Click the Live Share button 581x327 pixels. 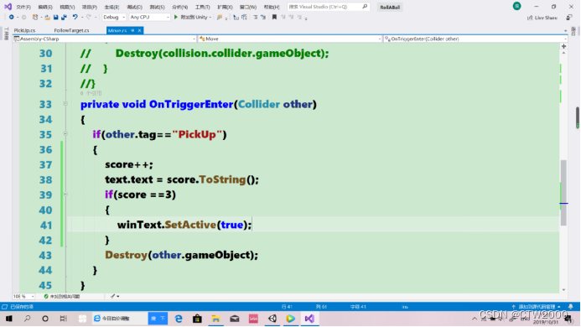click(542, 18)
